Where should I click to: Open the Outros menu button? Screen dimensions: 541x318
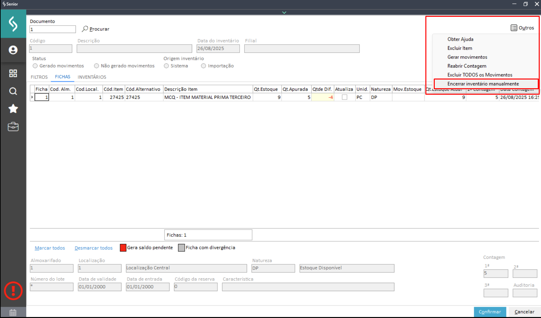tap(522, 28)
